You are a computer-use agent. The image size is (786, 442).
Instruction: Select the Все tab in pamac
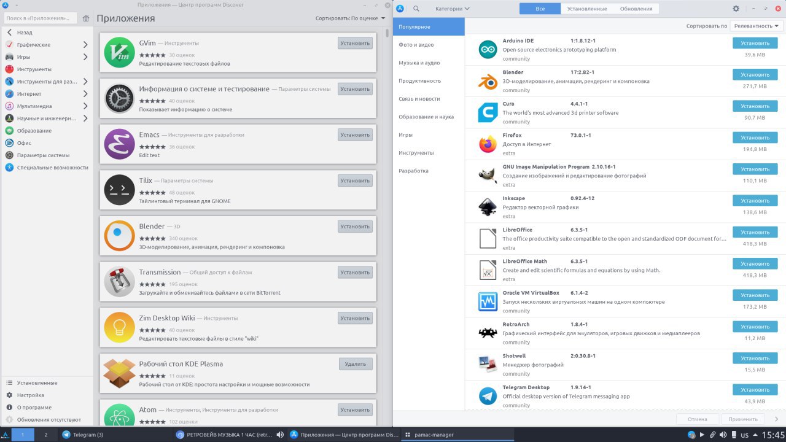click(x=540, y=9)
